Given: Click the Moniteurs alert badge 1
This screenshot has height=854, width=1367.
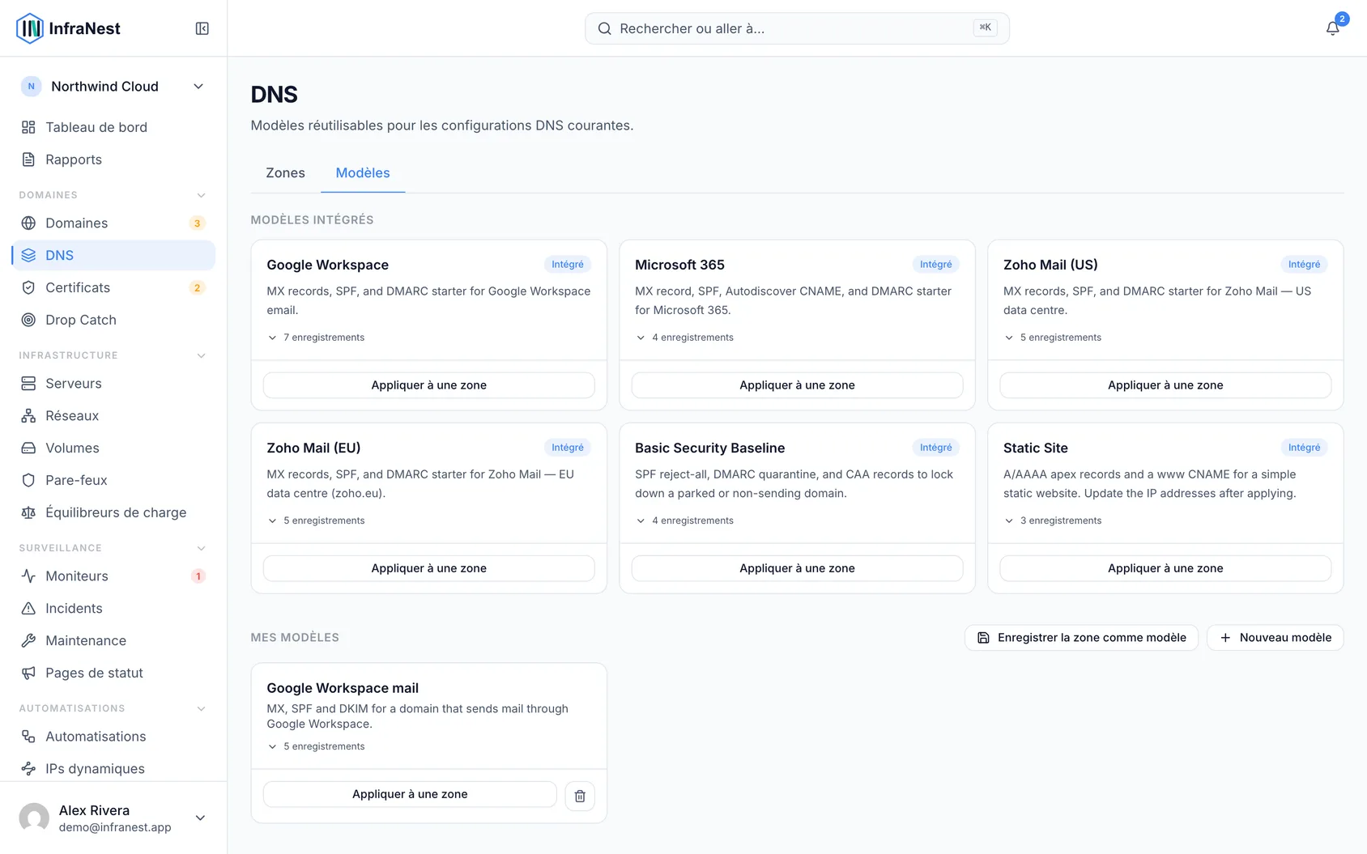Looking at the screenshot, I should coord(198,576).
